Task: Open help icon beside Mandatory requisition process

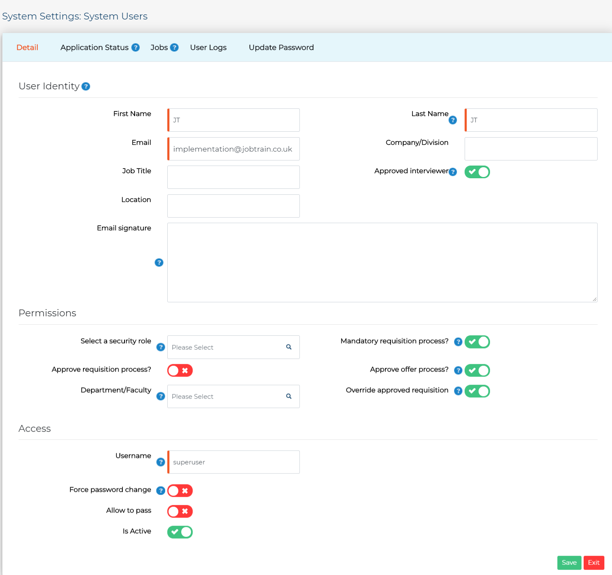Action: point(458,342)
